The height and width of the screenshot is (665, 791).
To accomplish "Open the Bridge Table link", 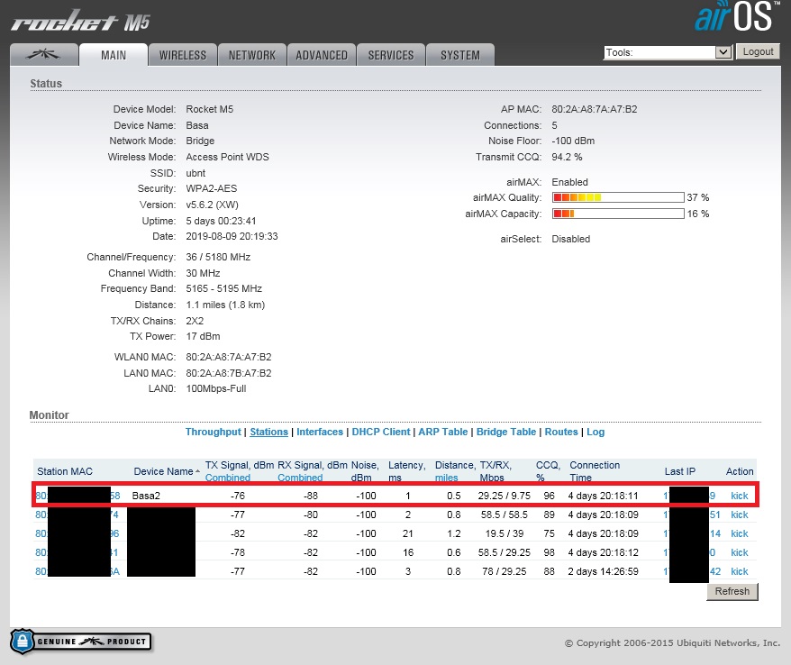I will tap(506, 432).
